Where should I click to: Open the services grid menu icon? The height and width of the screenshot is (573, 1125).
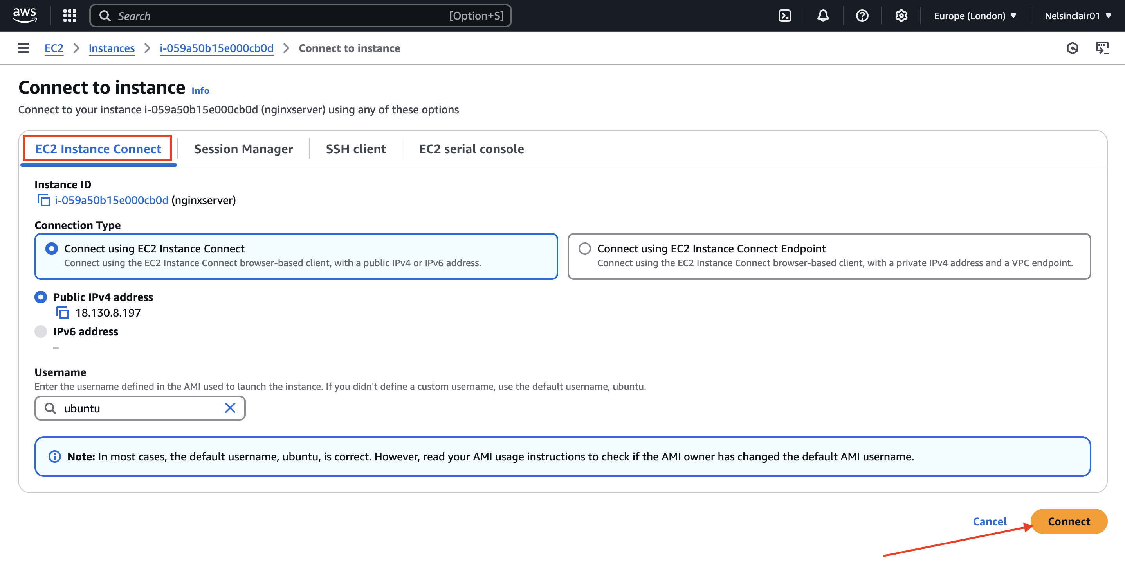point(69,16)
